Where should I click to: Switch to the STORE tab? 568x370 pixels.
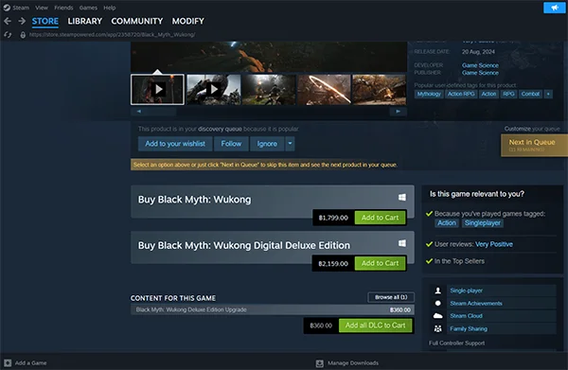(45, 22)
